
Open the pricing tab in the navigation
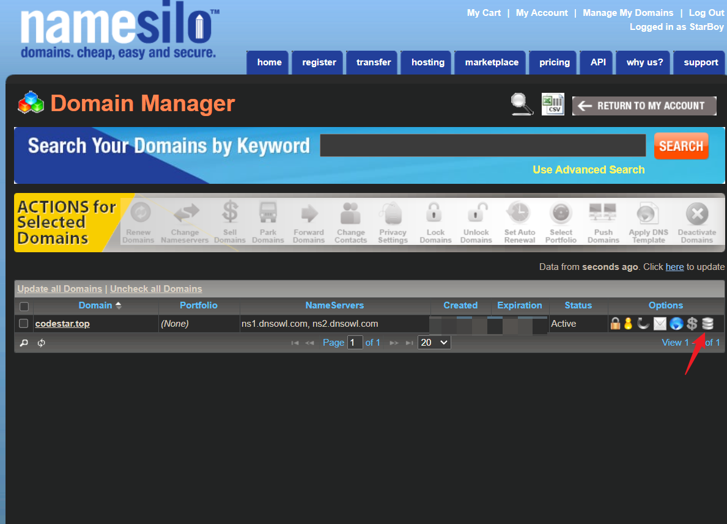pos(555,62)
